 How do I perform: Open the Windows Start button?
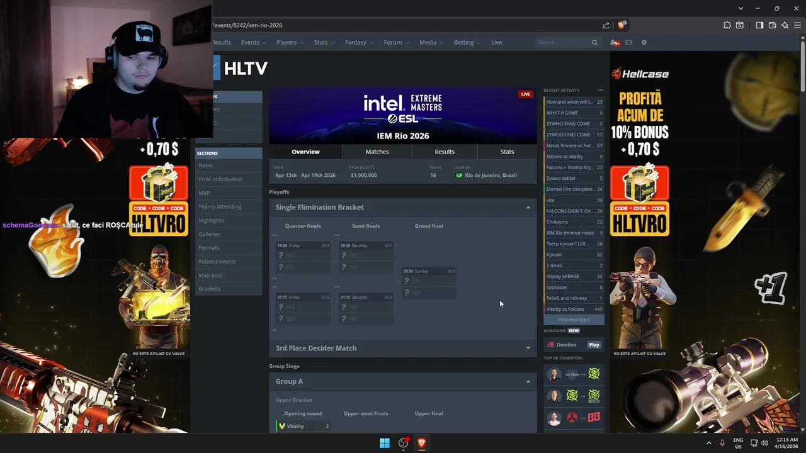[x=385, y=443]
